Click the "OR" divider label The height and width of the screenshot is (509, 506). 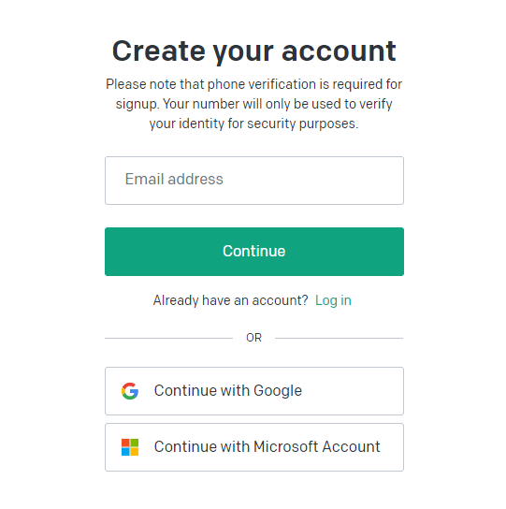(x=253, y=338)
